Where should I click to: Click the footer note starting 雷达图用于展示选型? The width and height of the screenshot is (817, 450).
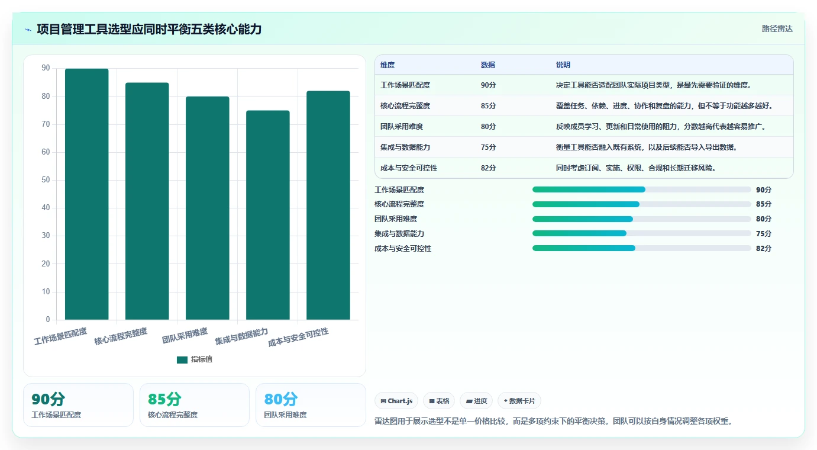(554, 422)
